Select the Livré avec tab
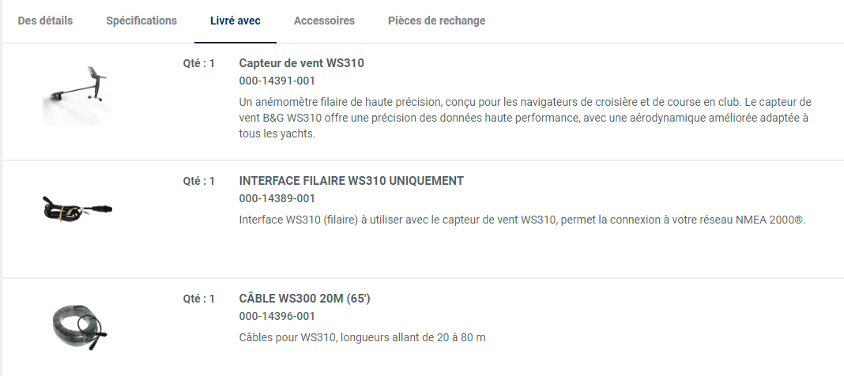Screen dimensions: 844x376 point(235,21)
